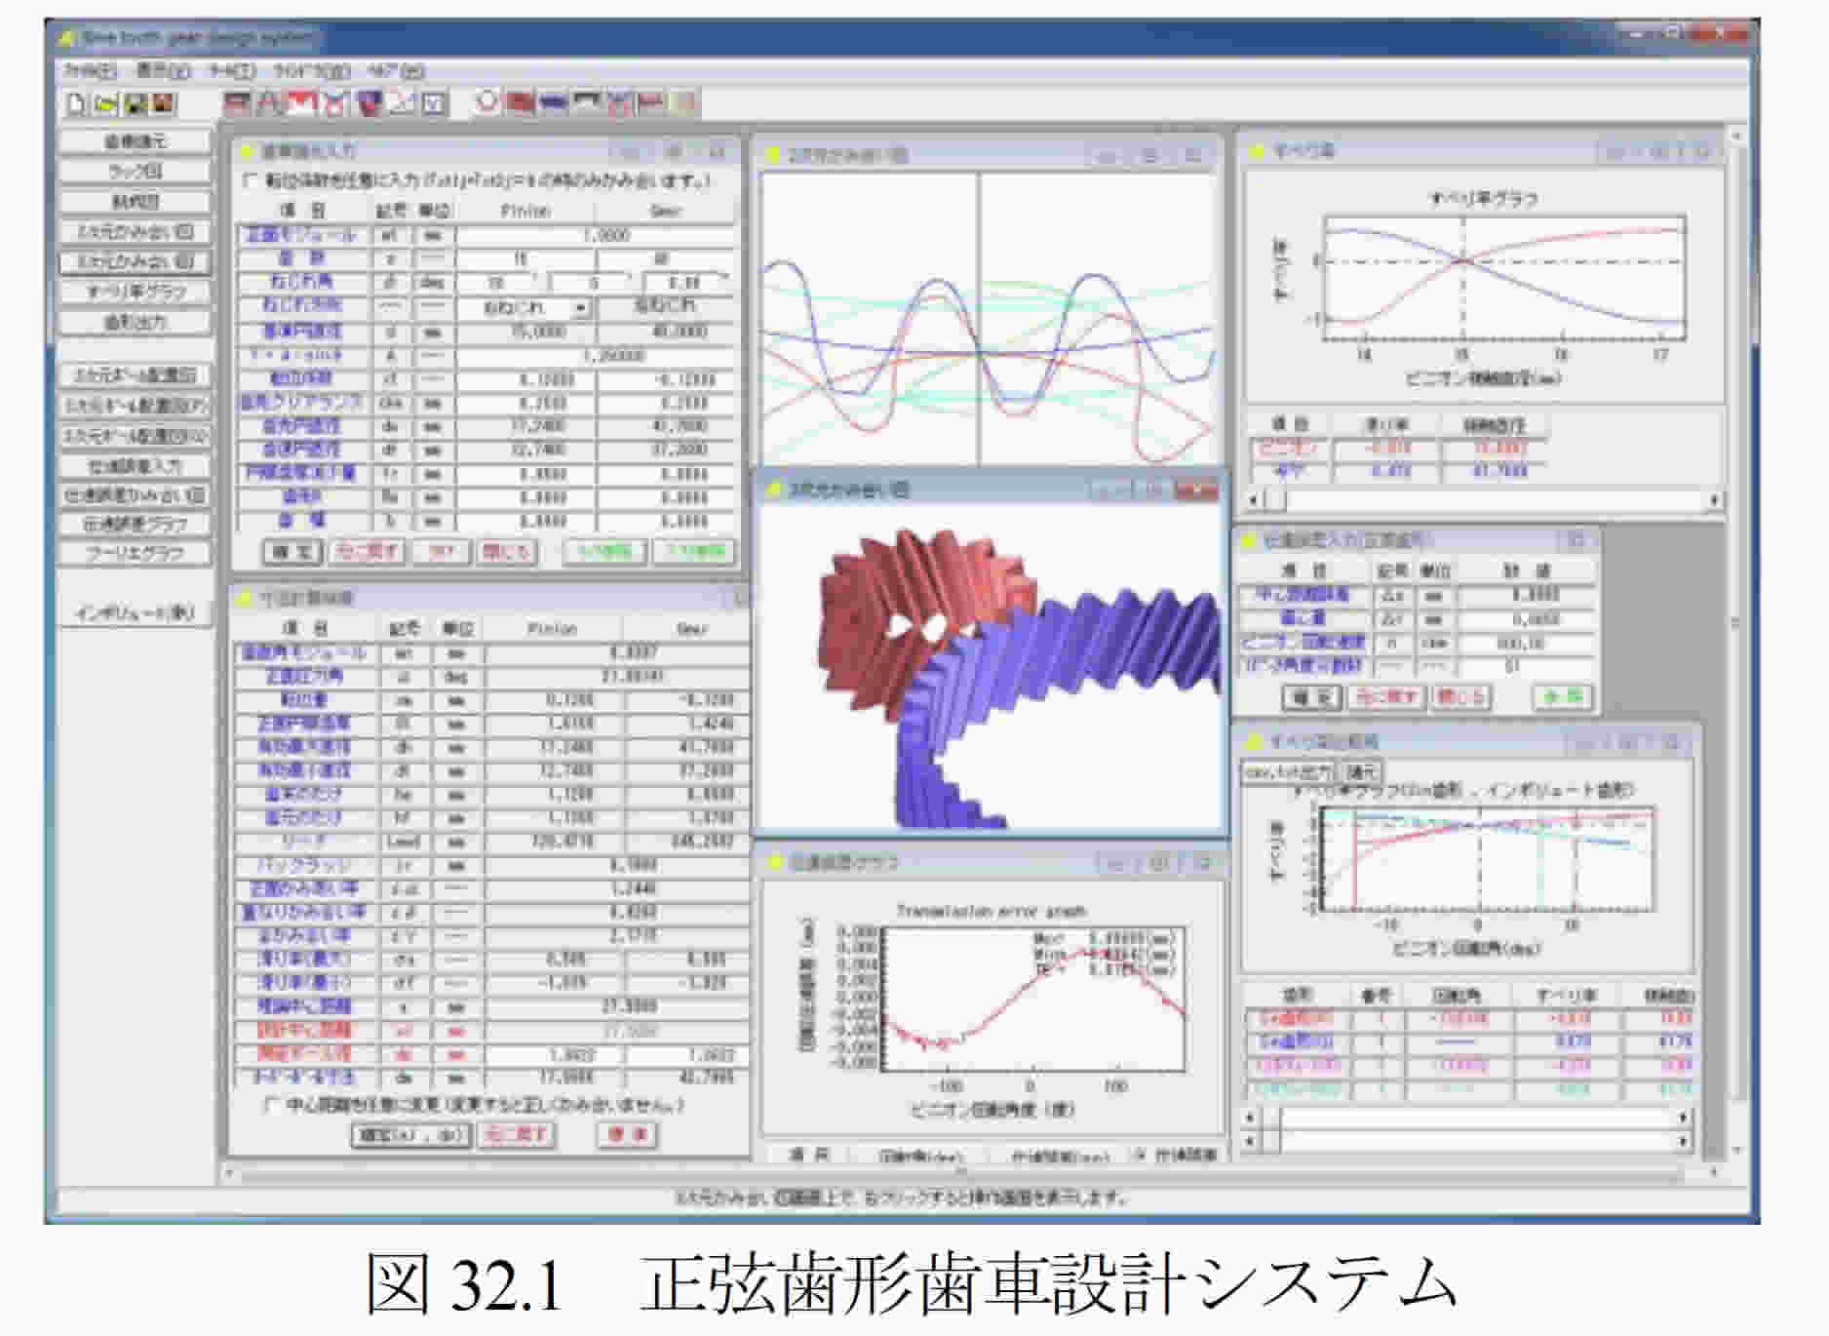Click the pinion rotation speed value field
Screen dimensions: 1829x1336
coord(1526,644)
